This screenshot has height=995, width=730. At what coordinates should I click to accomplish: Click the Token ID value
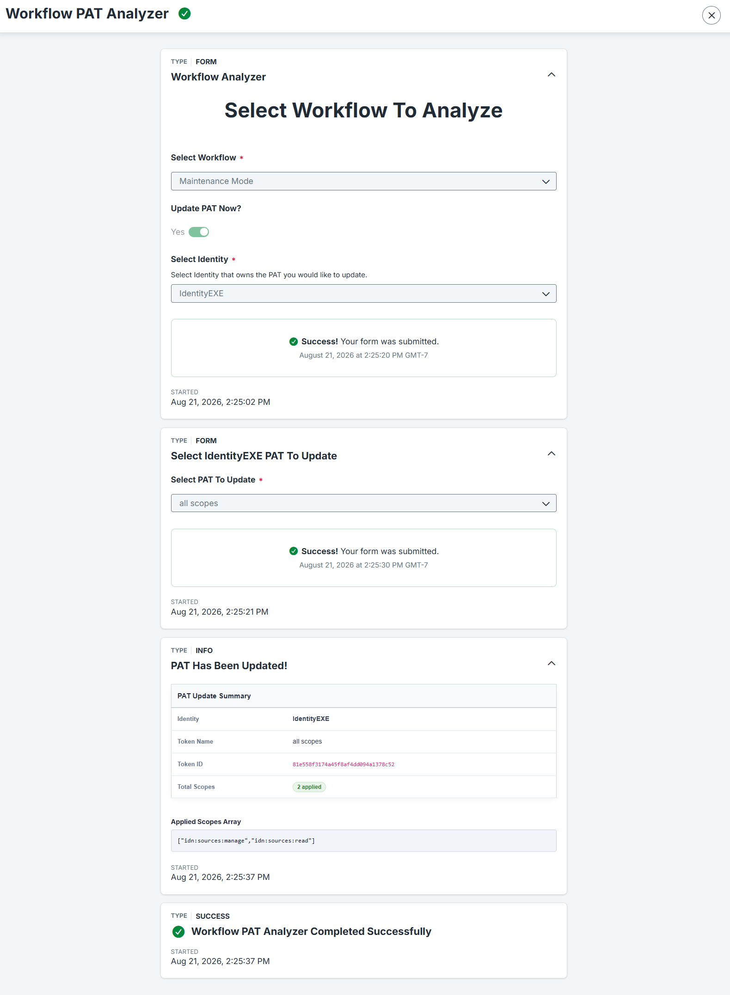coord(344,764)
